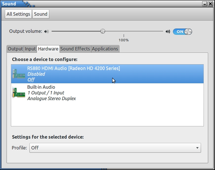Click the high-volume speaker icon

(168, 31)
